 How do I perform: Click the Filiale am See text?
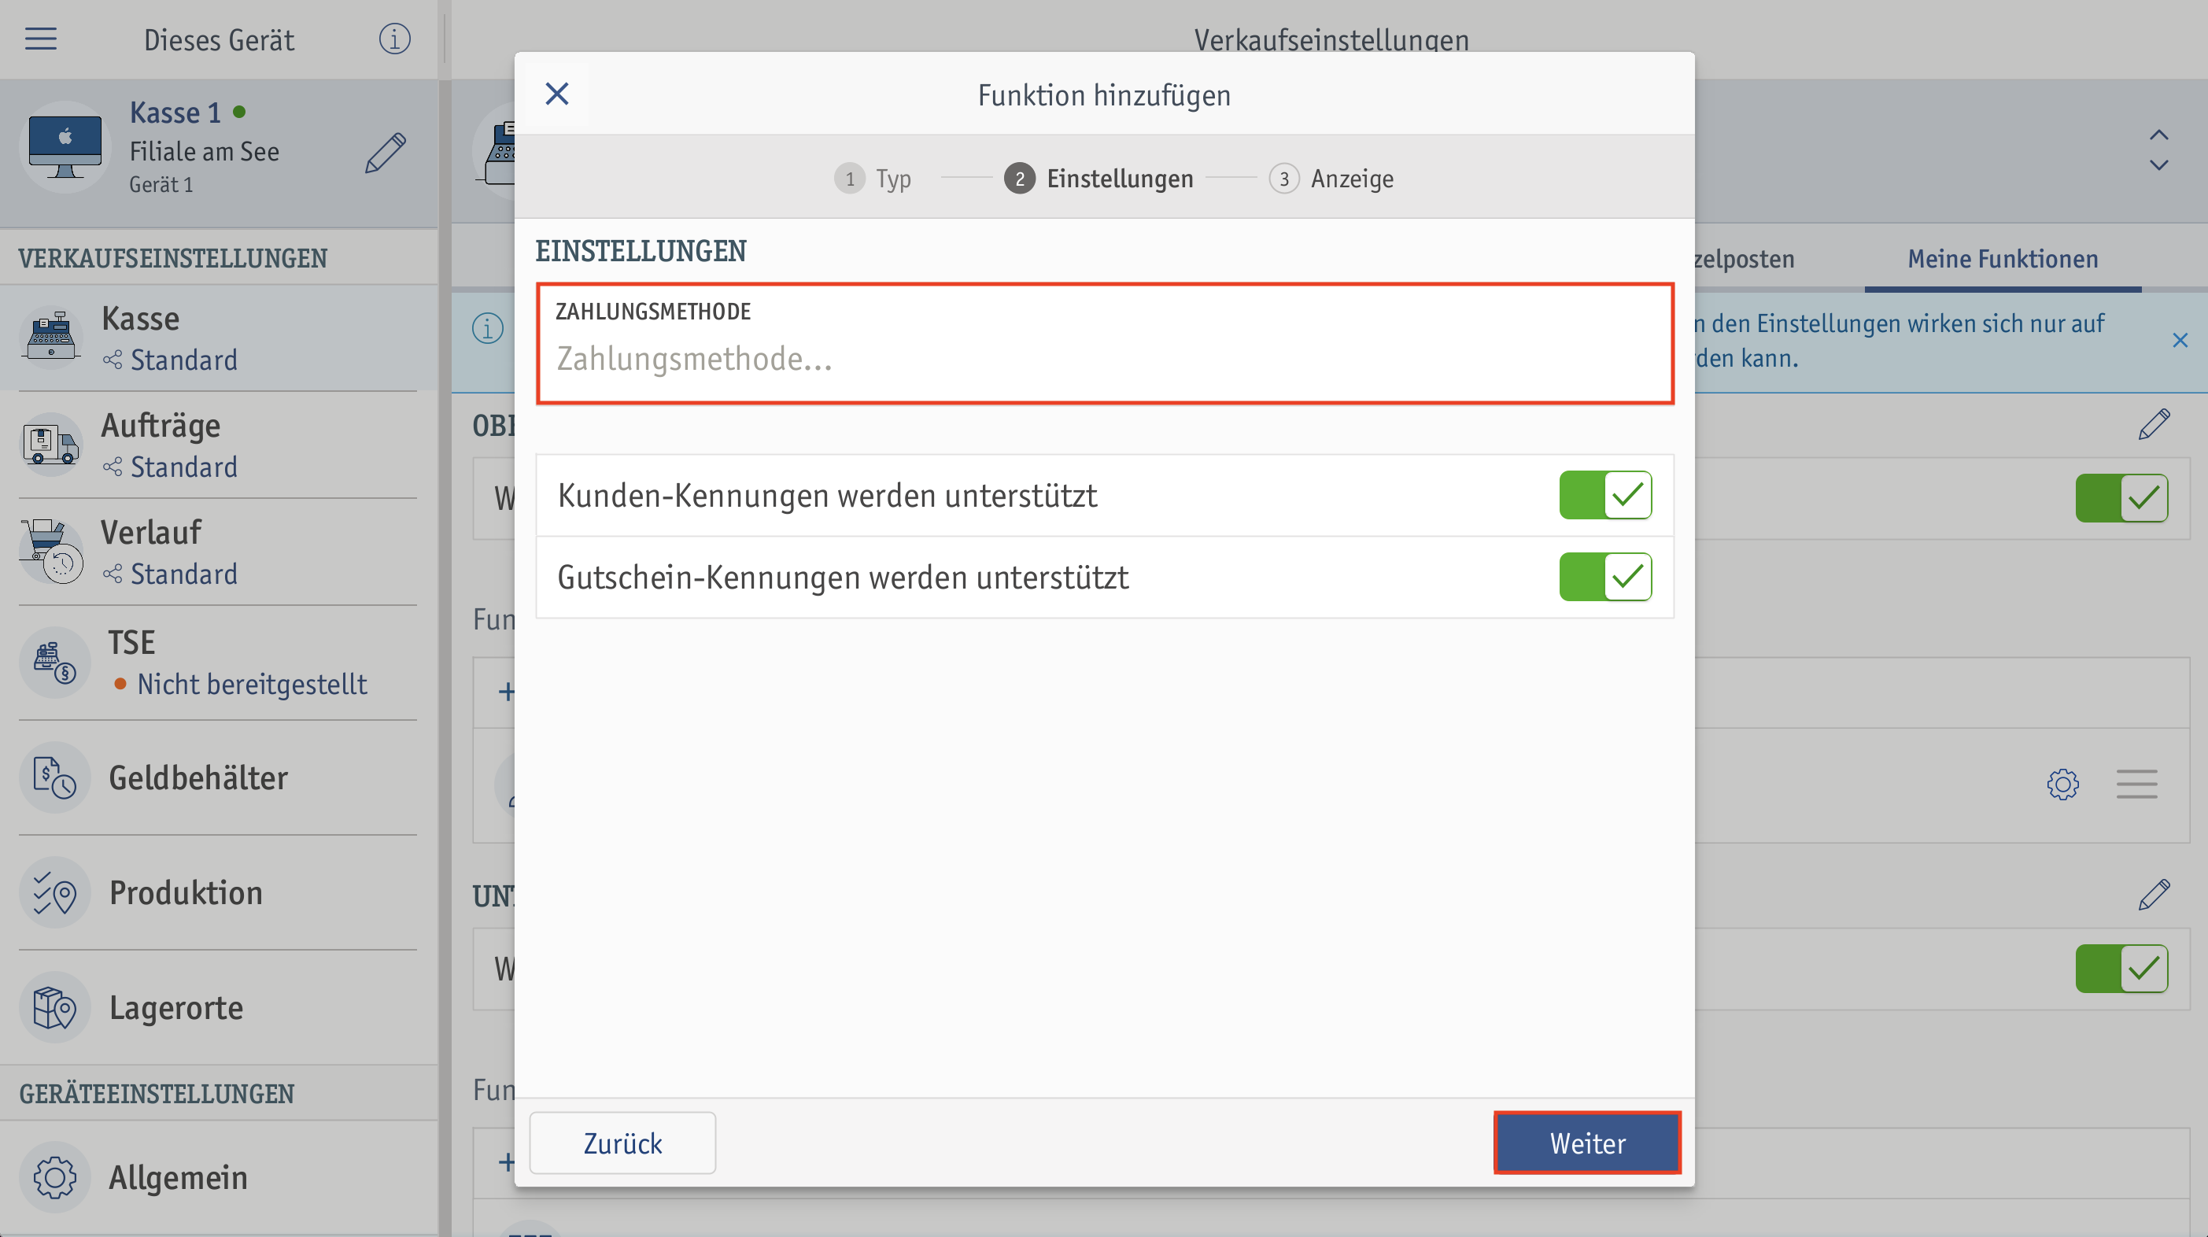point(204,152)
